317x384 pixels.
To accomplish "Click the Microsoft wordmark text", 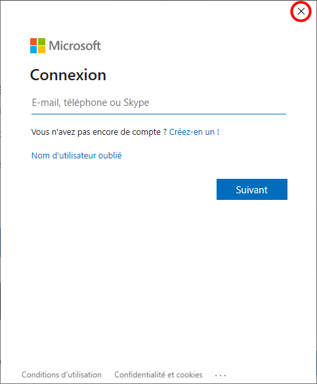I will pos(75,46).
